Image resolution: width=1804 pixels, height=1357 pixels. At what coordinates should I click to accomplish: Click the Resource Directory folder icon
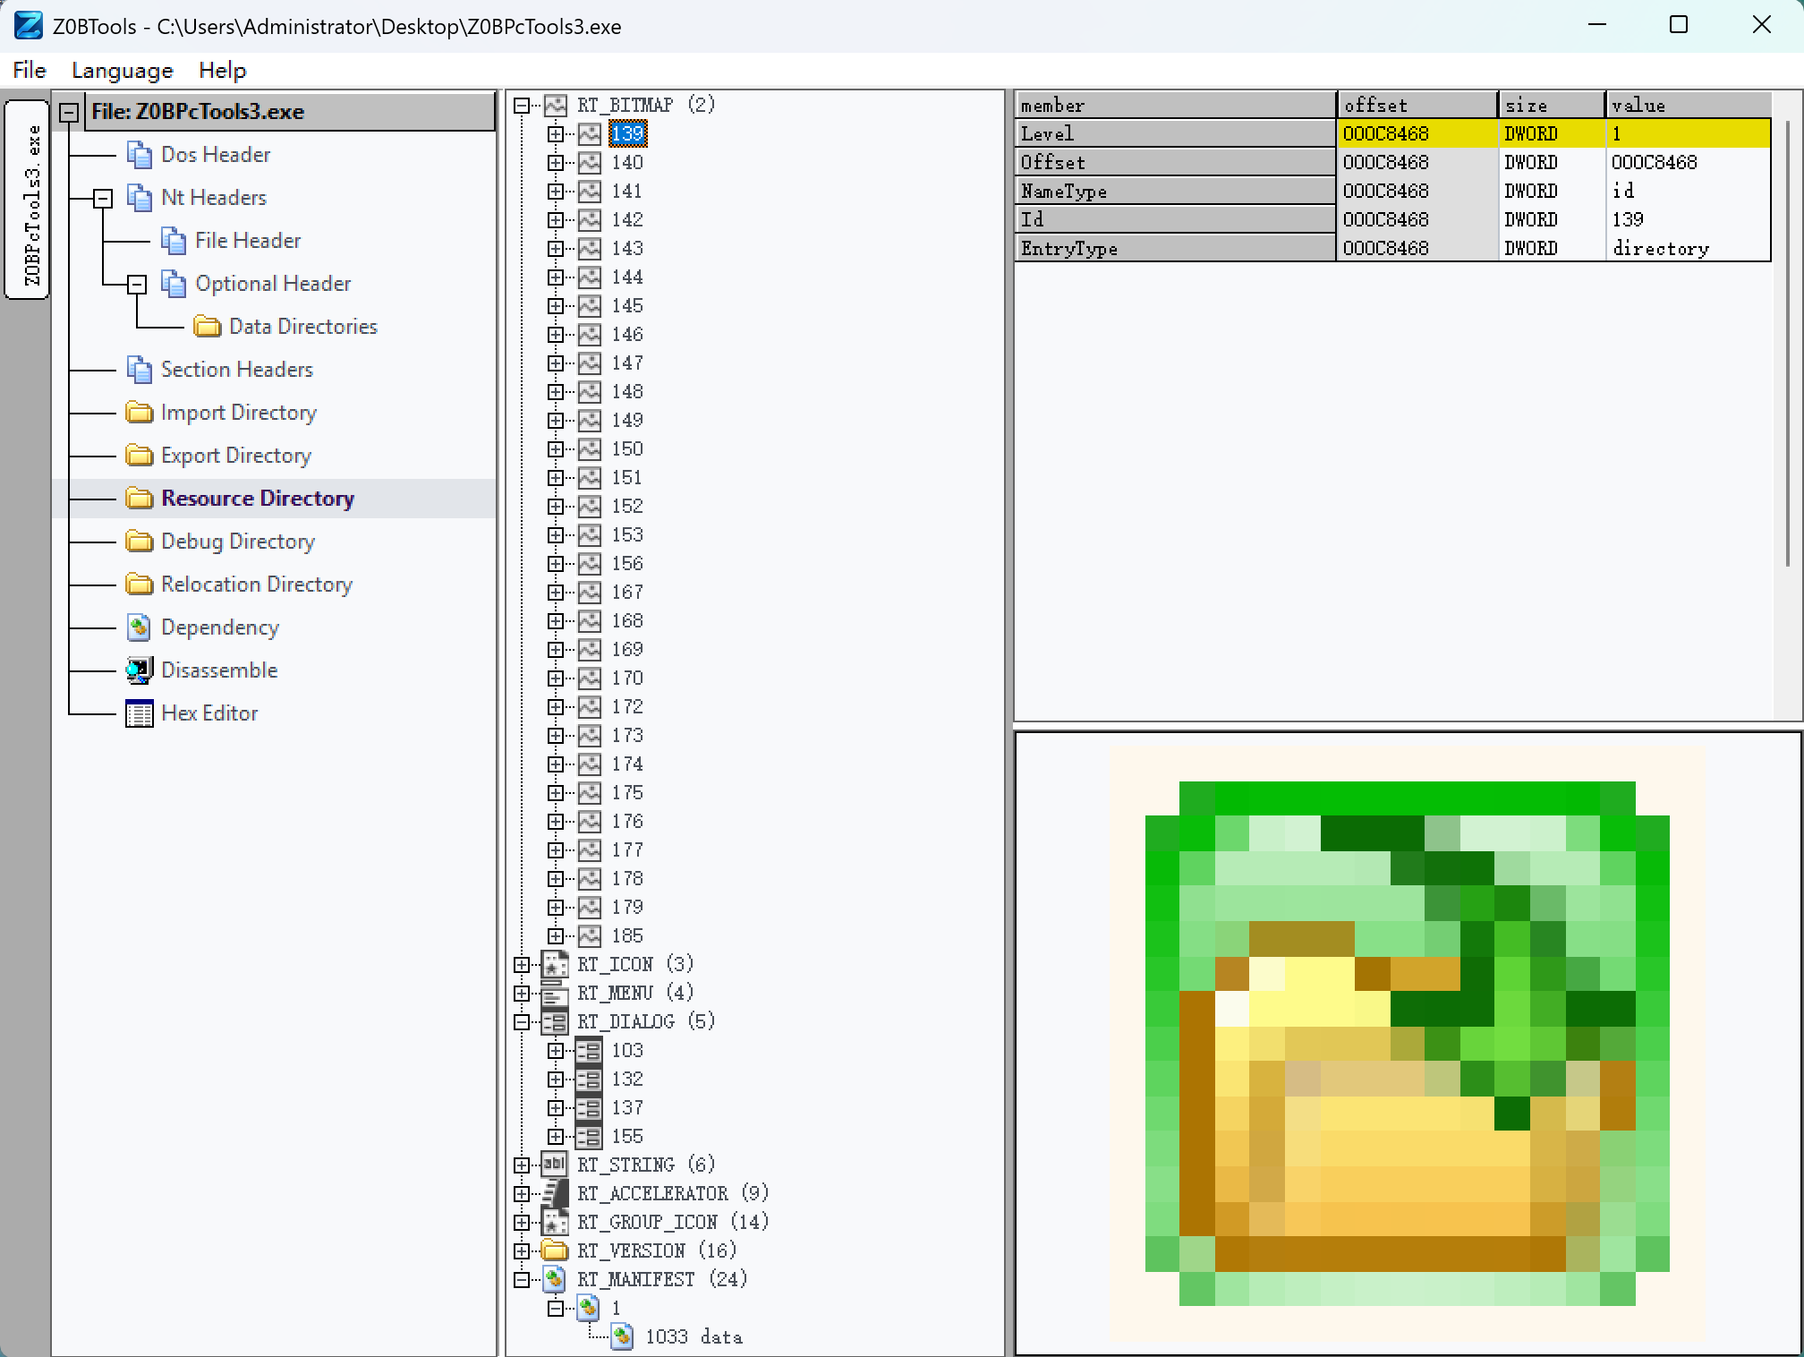[x=139, y=499]
